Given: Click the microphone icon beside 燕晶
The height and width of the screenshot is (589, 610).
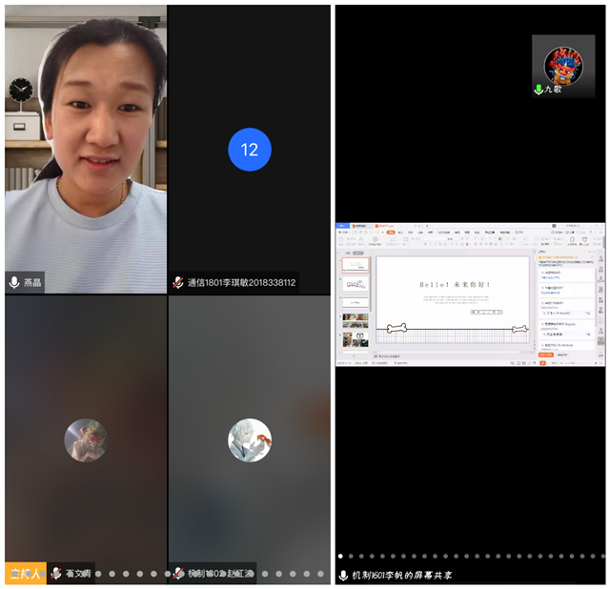Looking at the screenshot, I should coord(14,282).
